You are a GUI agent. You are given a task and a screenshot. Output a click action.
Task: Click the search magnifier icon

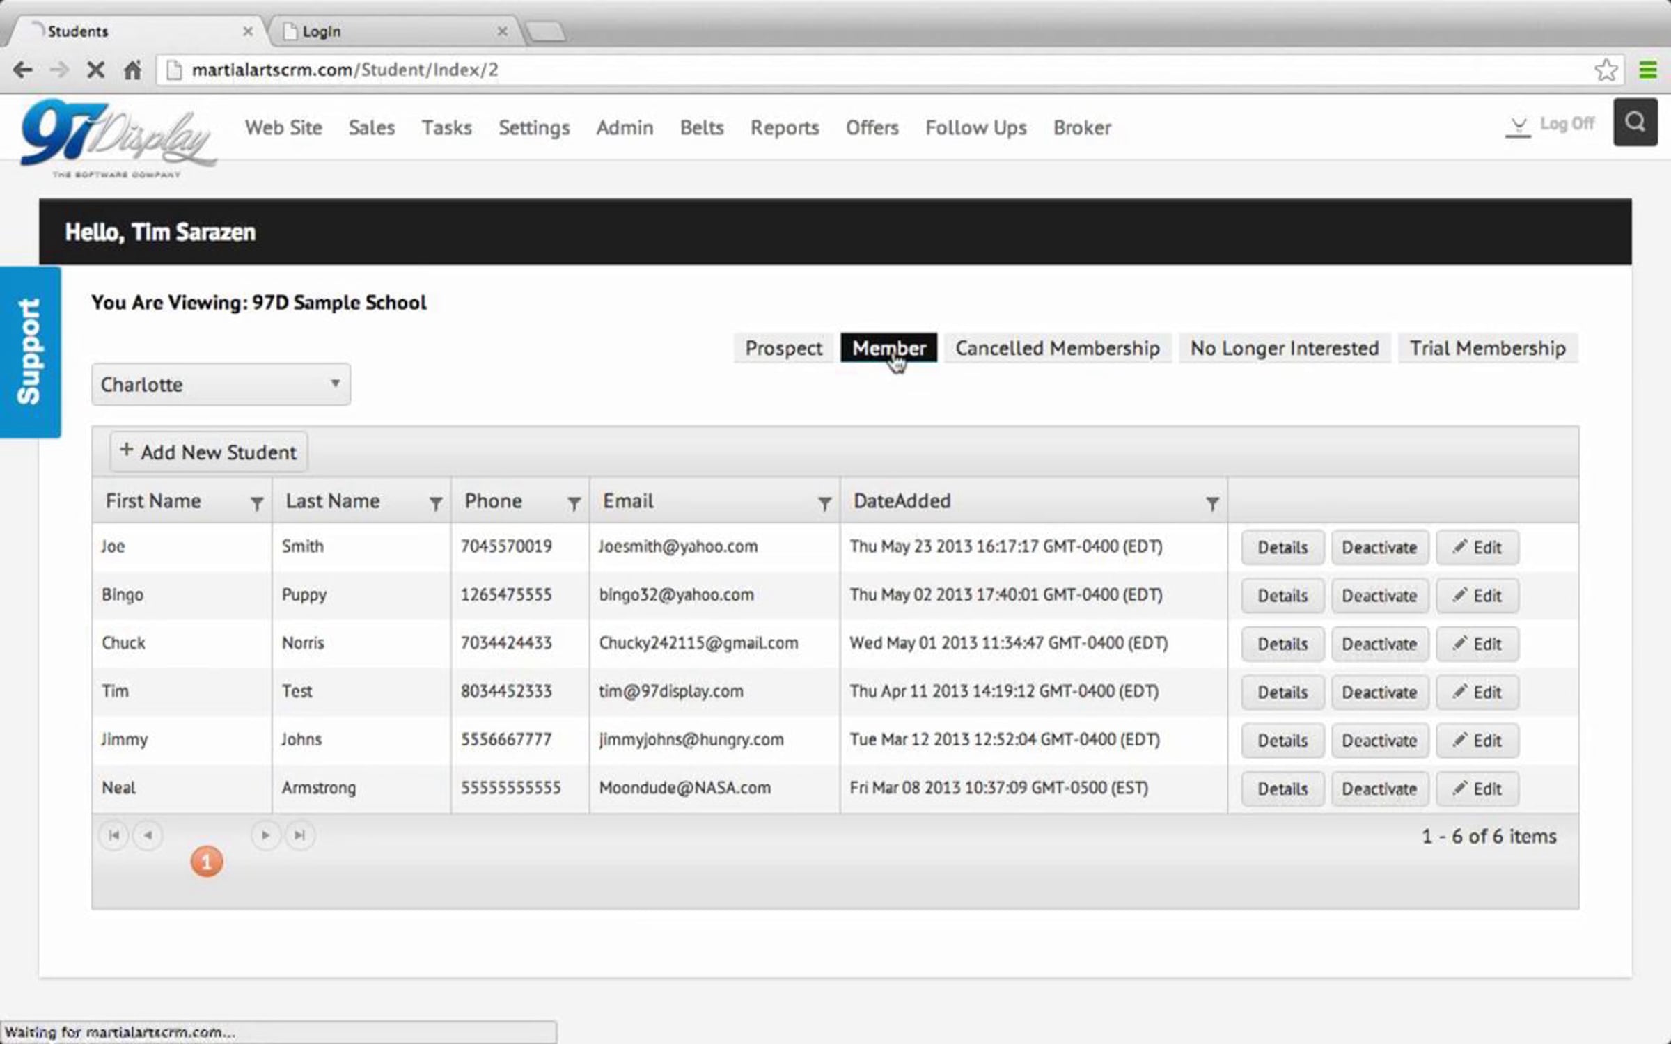tap(1635, 122)
